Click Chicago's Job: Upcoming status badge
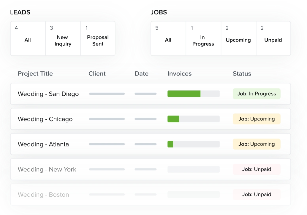The image size is (307, 215). pyautogui.click(x=257, y=119)
